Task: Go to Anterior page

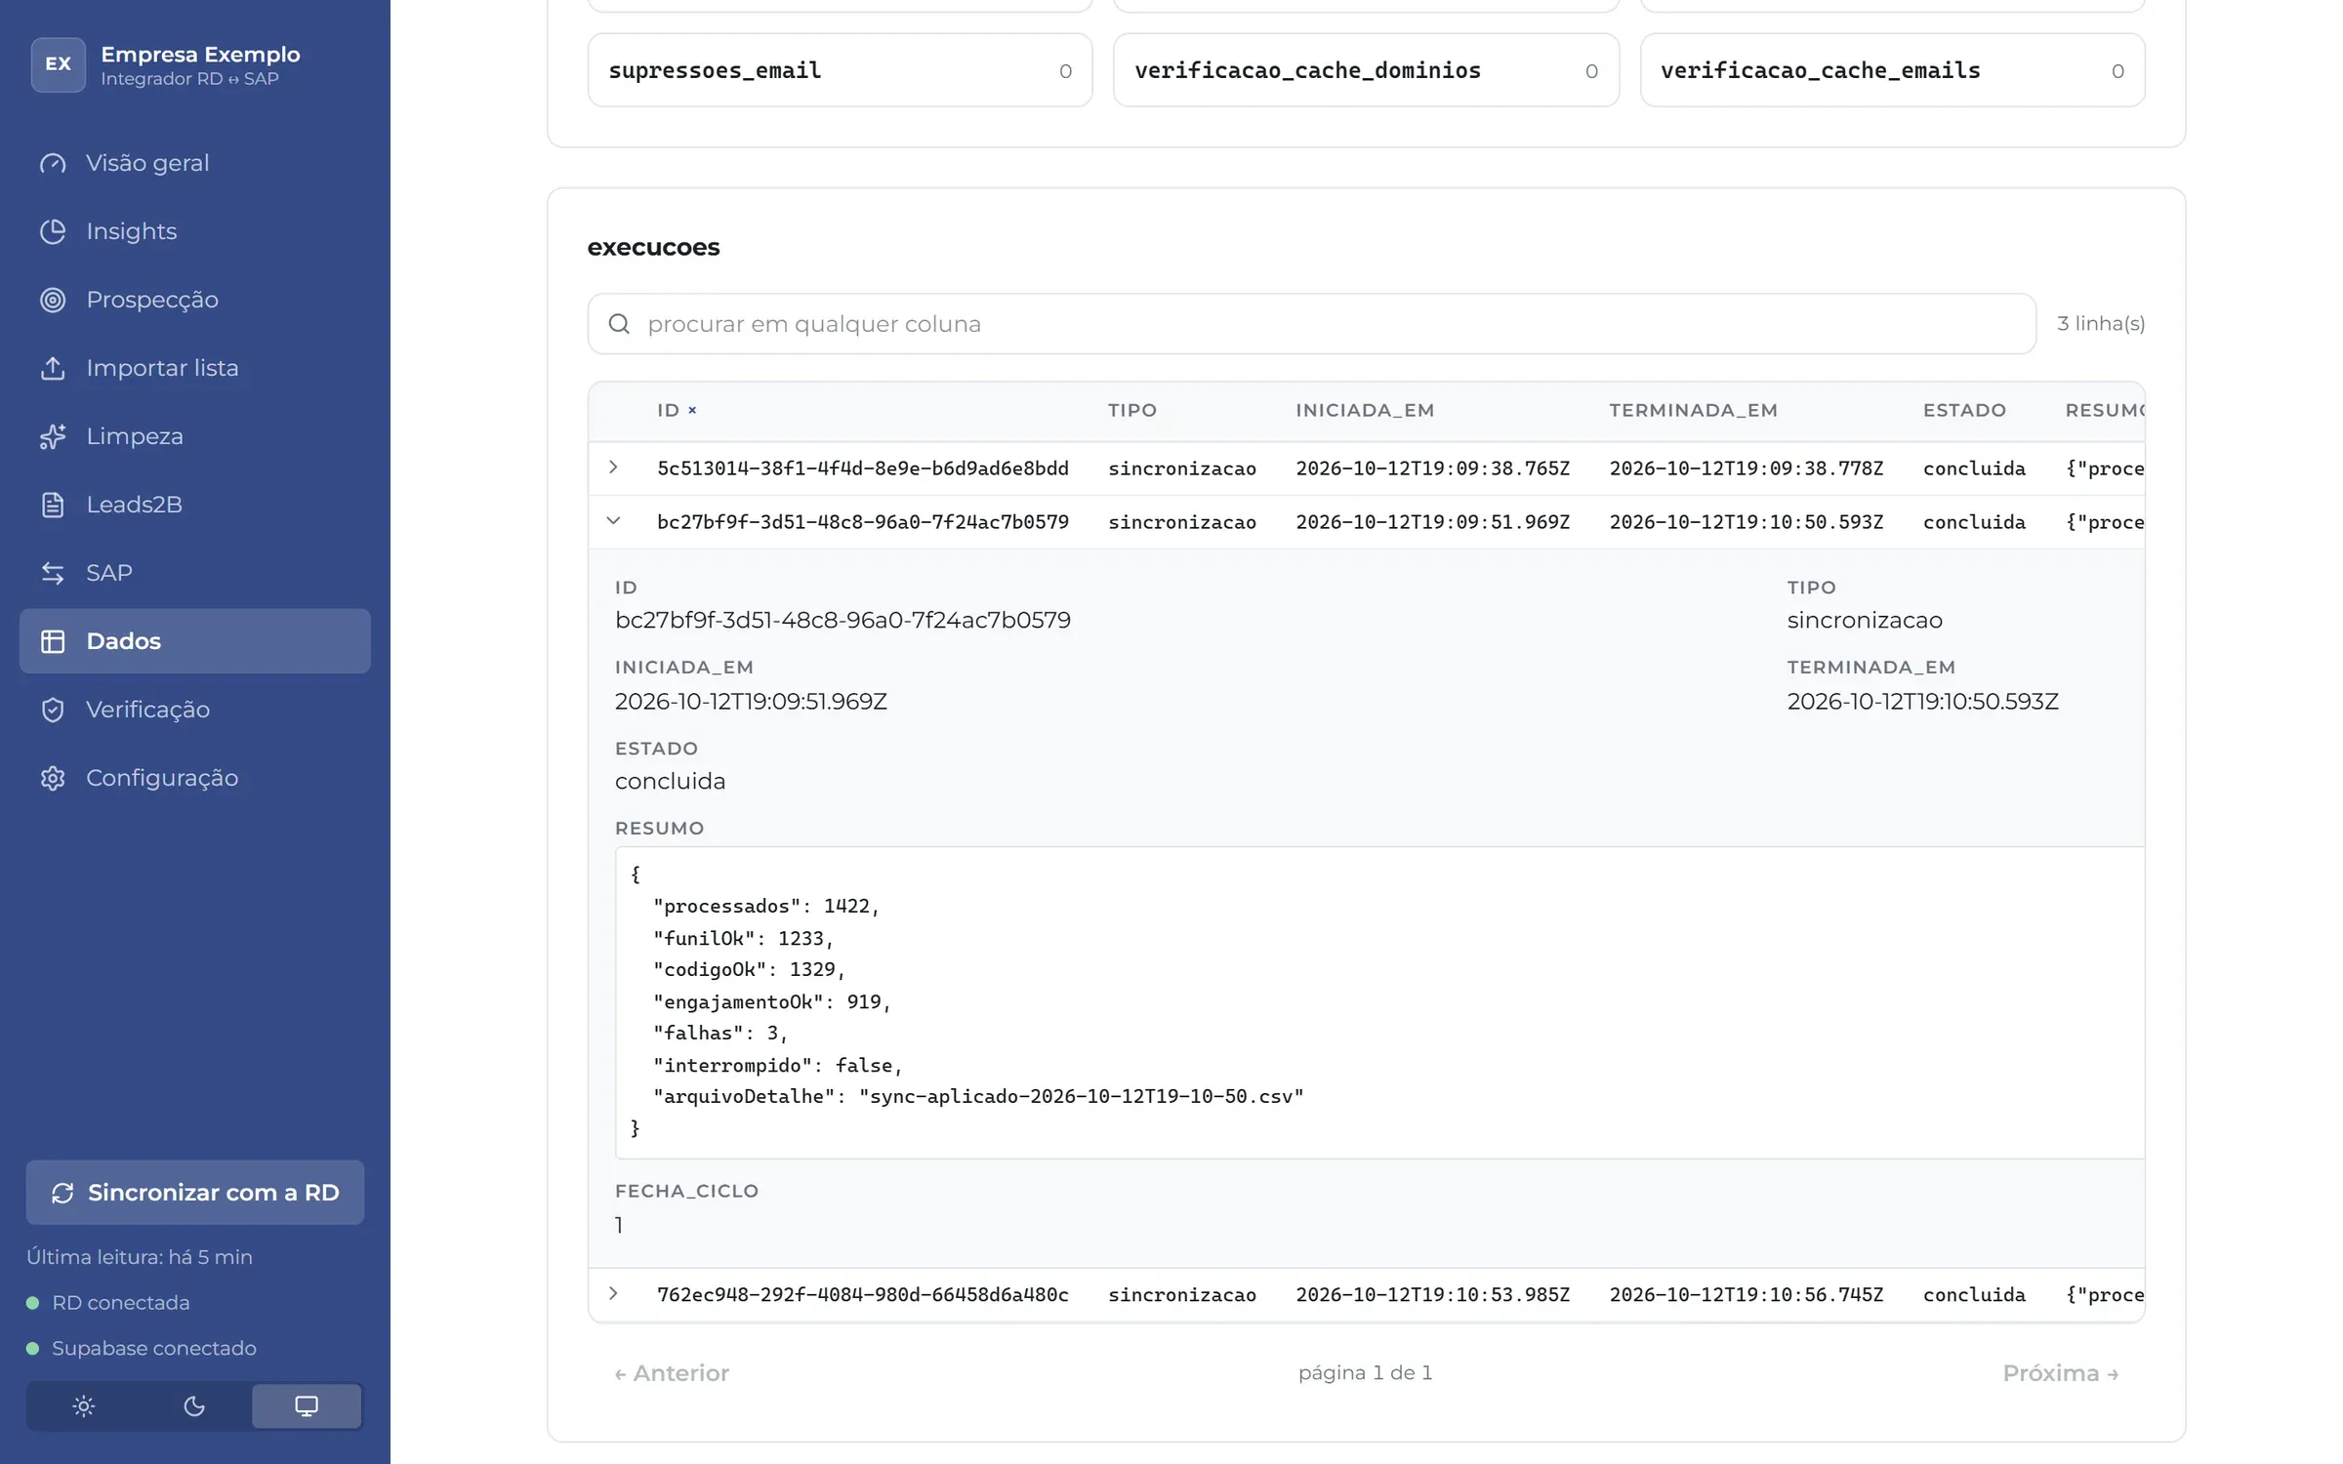Action: (672, 1372)
